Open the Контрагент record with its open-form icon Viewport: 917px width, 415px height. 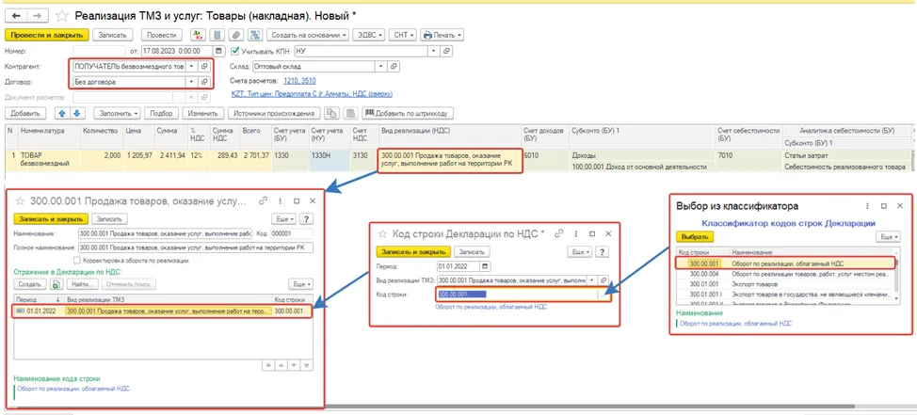[x=204, y=66]
